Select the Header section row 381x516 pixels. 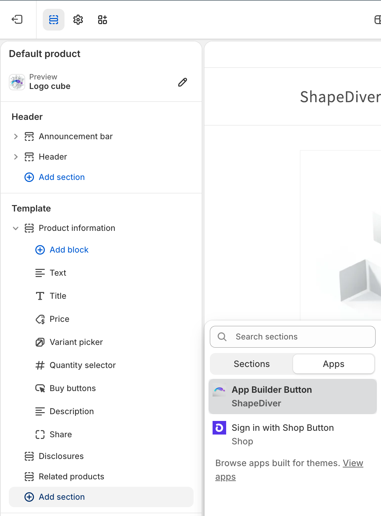101,157
